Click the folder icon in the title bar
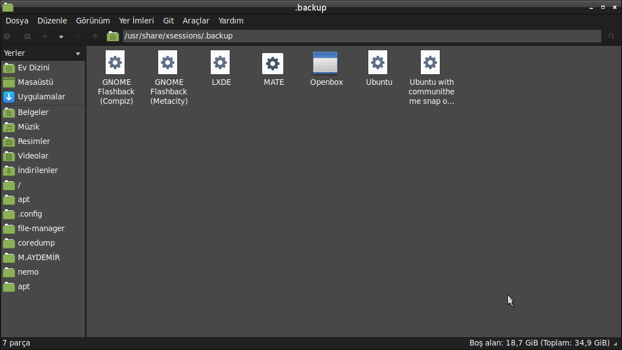The image size is (622, 350). pos(7,7)
